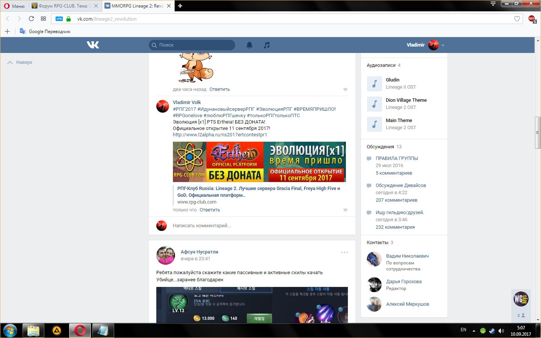
Task: Open the Opera taskbar button
Action: click(80, 330)
